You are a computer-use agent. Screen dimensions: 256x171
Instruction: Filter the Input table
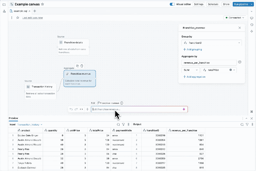click(x=123, y=125)
